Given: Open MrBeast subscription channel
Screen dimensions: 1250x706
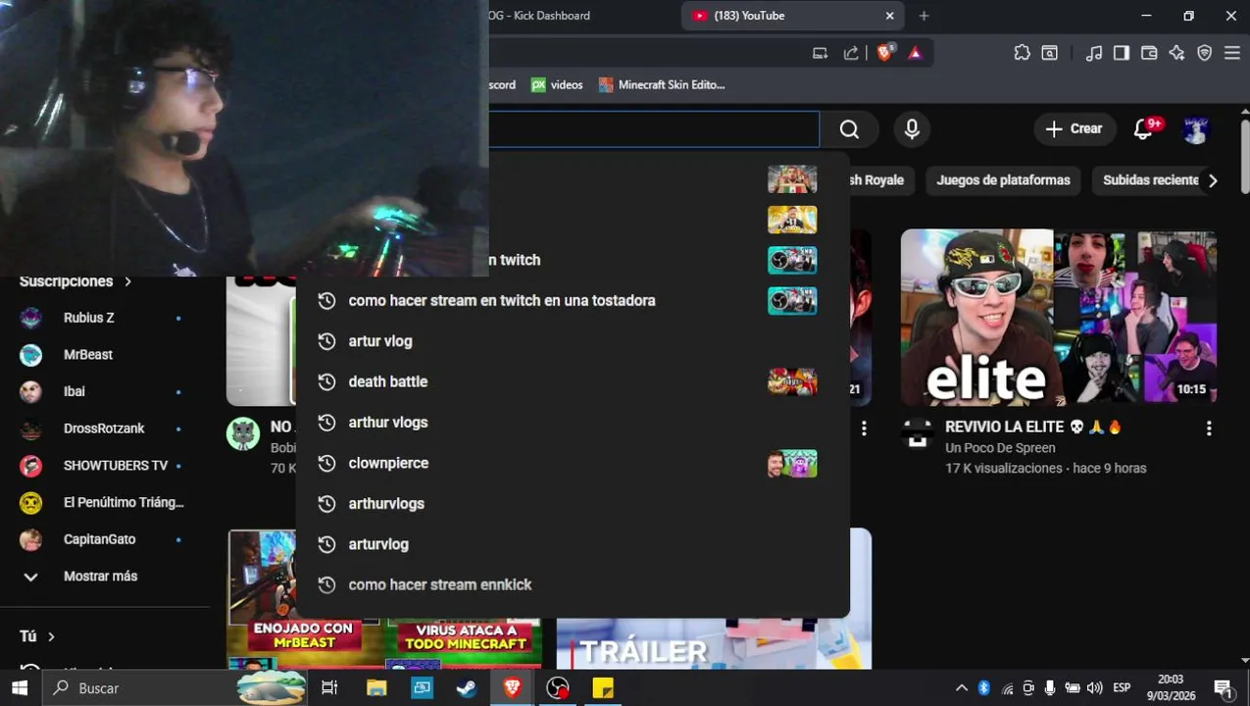Looking at the screenshot, I should [x=105, y=355].
